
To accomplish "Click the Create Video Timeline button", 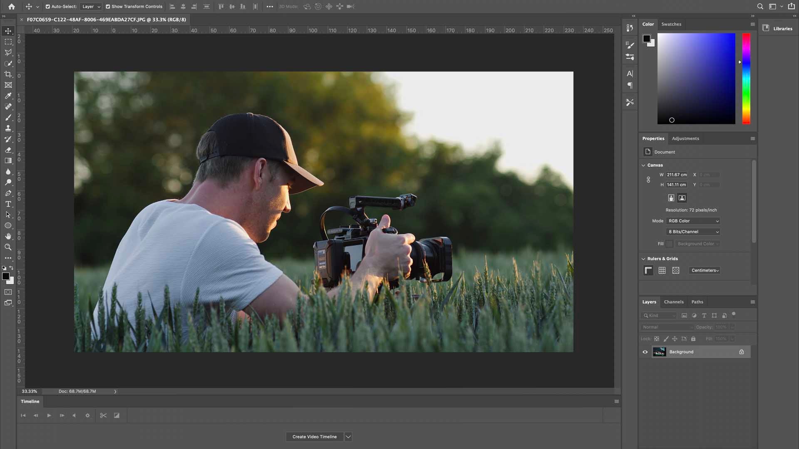I will click(315, 437).
